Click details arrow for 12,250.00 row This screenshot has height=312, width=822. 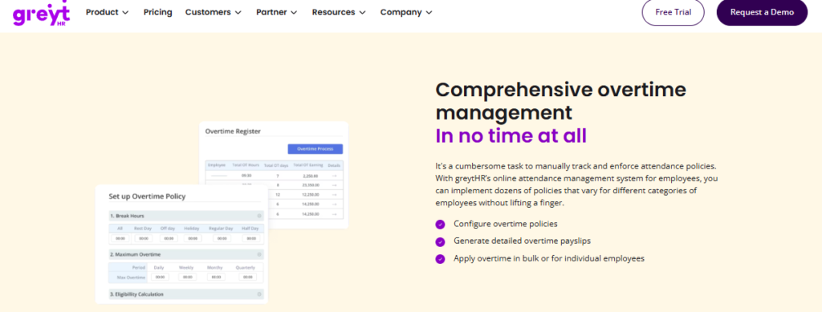click(x=335, y=194)
